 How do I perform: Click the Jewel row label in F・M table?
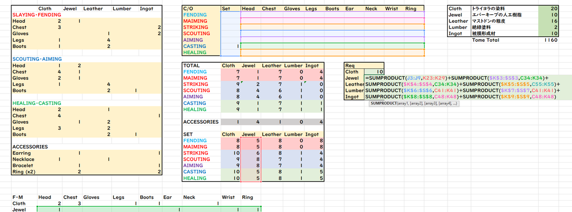pos(19,209)
